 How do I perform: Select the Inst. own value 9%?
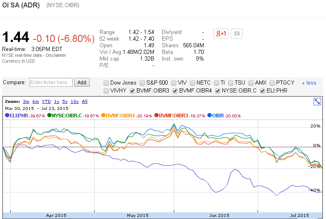click(x=200, y=58)
